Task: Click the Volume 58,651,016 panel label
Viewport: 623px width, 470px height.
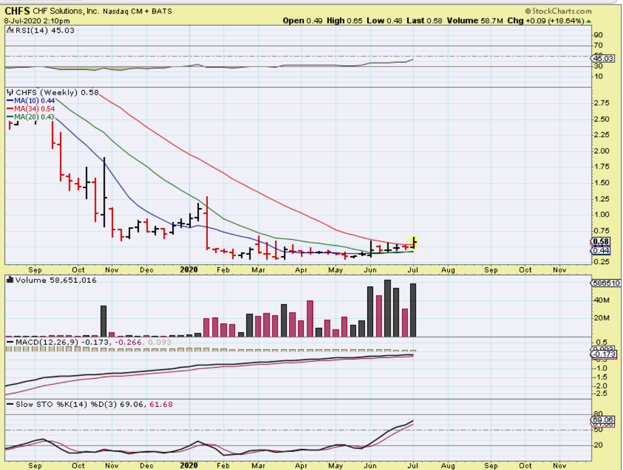Action: pyautogui.click(x=56, y=280)
